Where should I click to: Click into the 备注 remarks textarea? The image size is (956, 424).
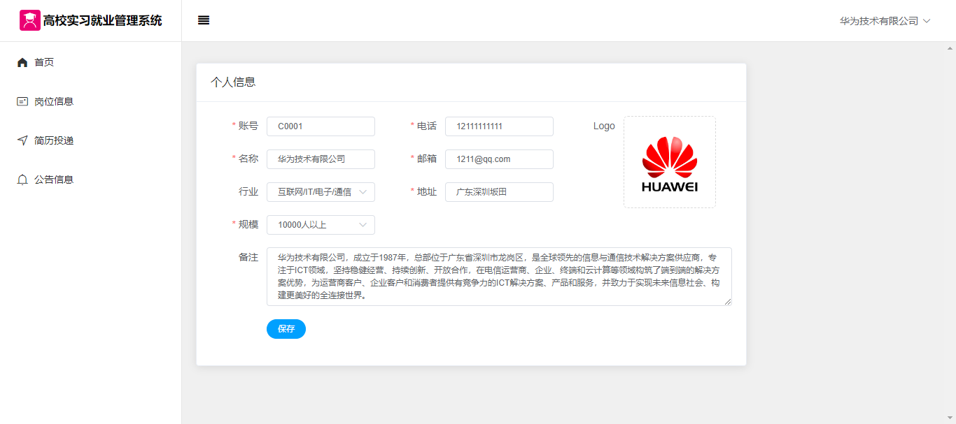[499, 277]
